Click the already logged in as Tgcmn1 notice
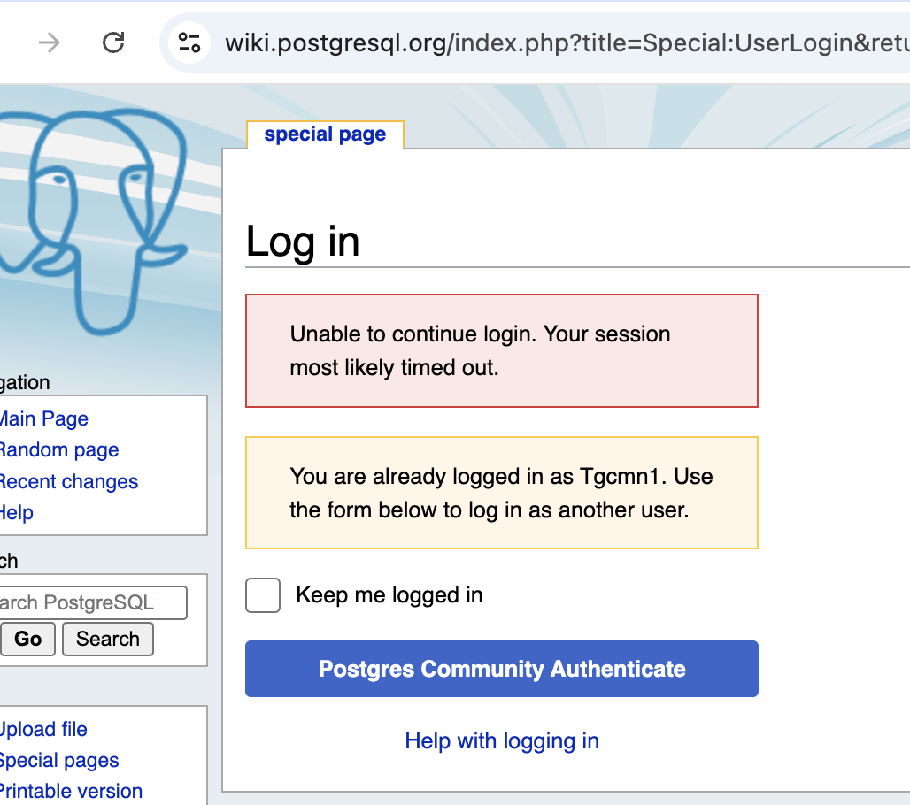Image resolution: width=910 pixels, height=805 pixels. 501,493
